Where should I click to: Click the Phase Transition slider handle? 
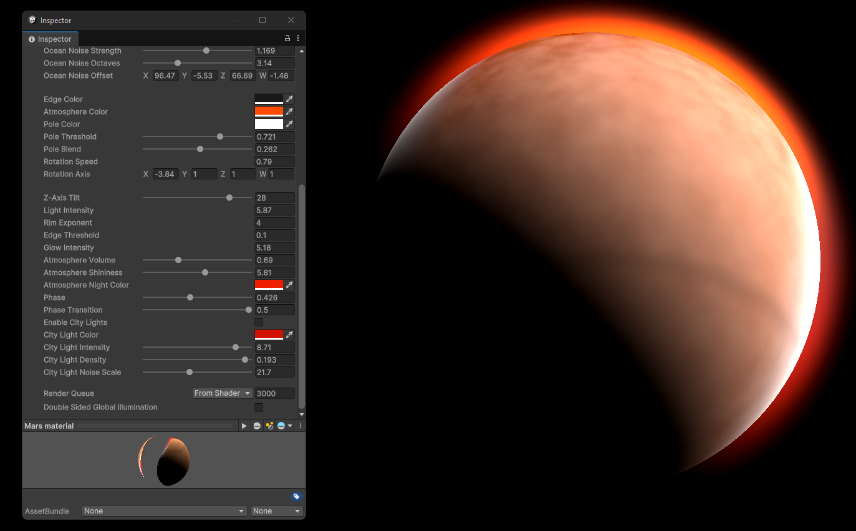point(249,310)
